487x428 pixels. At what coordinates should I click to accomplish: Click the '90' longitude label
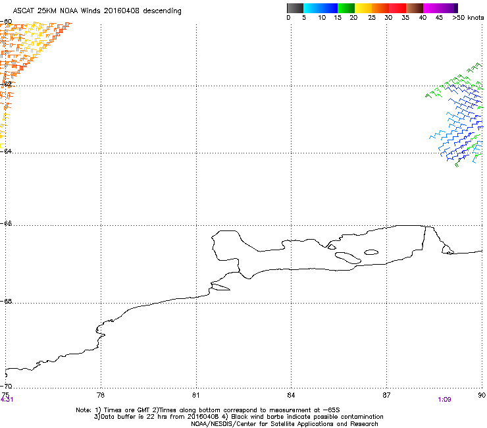tap(482, 395)
